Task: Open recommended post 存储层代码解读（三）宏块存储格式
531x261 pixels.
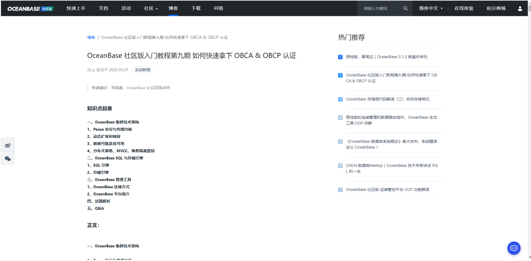Action: pyautogui.click(x=387, y=99)
